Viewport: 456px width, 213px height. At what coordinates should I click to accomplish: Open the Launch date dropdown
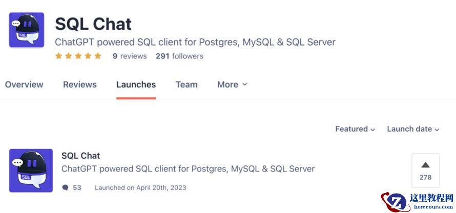click(413, 129)
